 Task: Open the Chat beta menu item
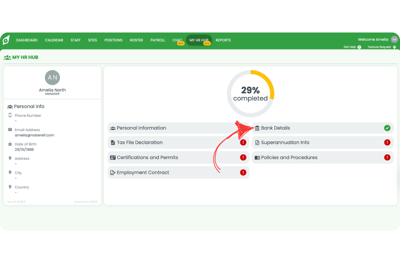click(x=177, y=40)
